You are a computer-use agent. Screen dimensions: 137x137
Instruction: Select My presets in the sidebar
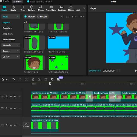tap(8, 34)
